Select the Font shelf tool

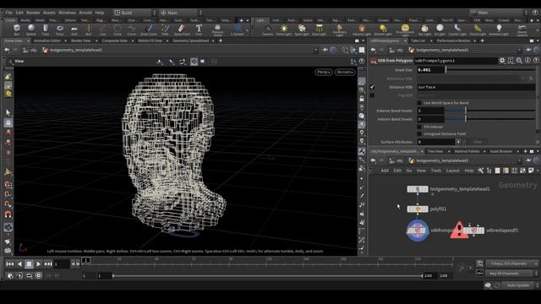(199, 30)
